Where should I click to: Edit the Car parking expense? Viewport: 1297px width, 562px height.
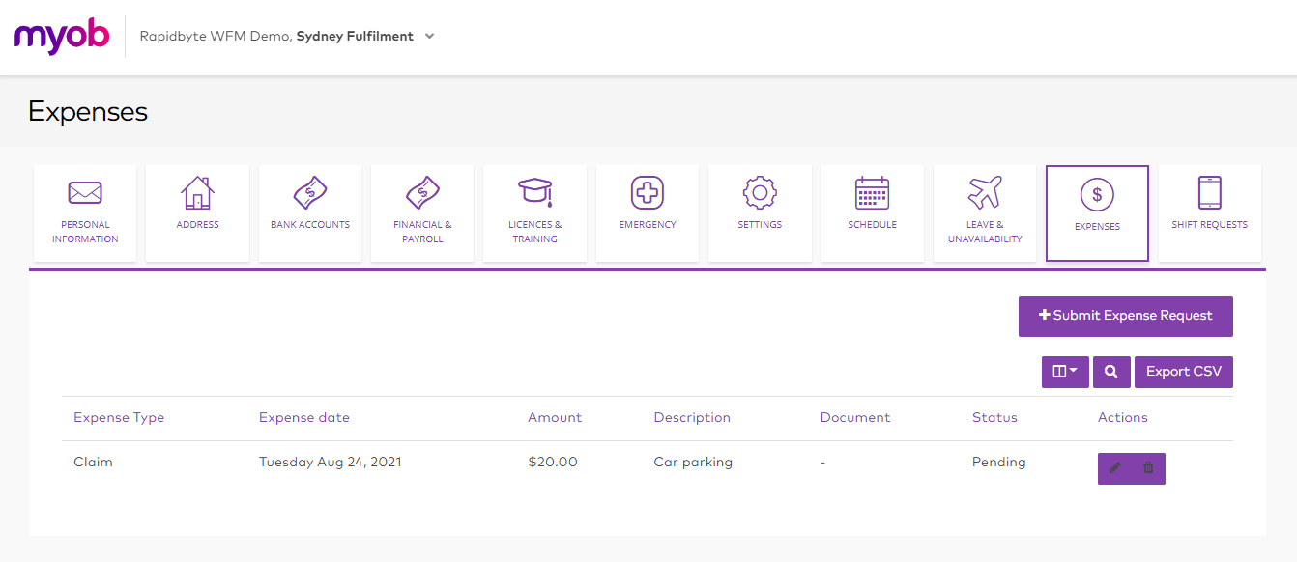1114,468
